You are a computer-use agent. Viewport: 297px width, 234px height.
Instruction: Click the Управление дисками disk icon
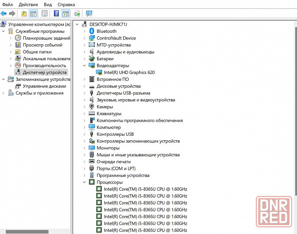click(18, 86)
